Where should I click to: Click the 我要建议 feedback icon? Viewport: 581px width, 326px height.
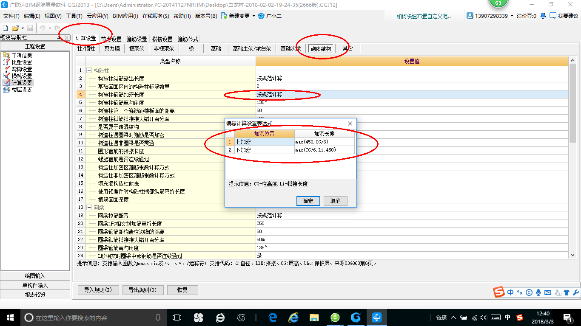point(553,16)
